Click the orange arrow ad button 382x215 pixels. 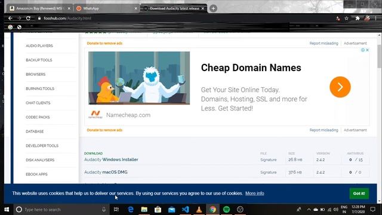(x=340, y=87)
